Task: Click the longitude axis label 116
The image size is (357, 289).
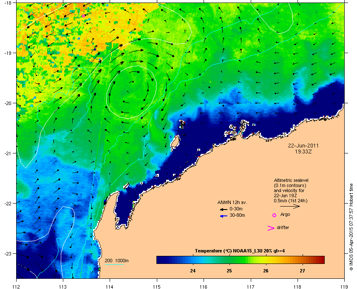Action: [x=204, y=287]
